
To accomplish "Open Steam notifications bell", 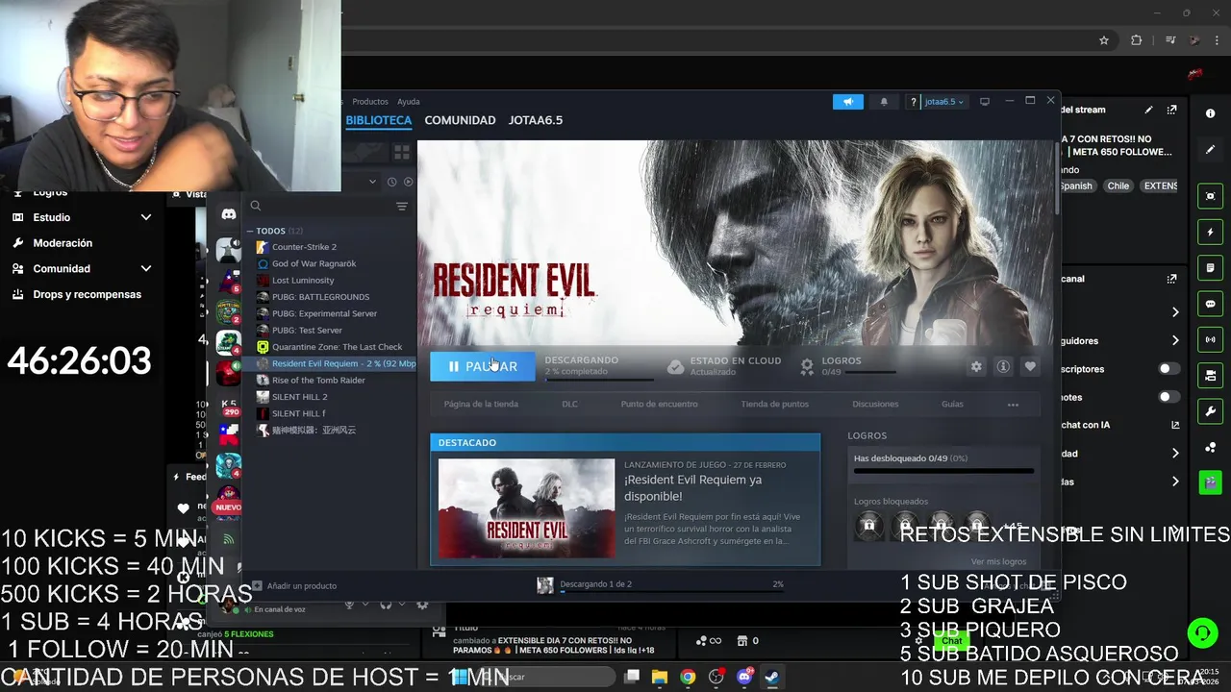I will (x=884, y=102).
